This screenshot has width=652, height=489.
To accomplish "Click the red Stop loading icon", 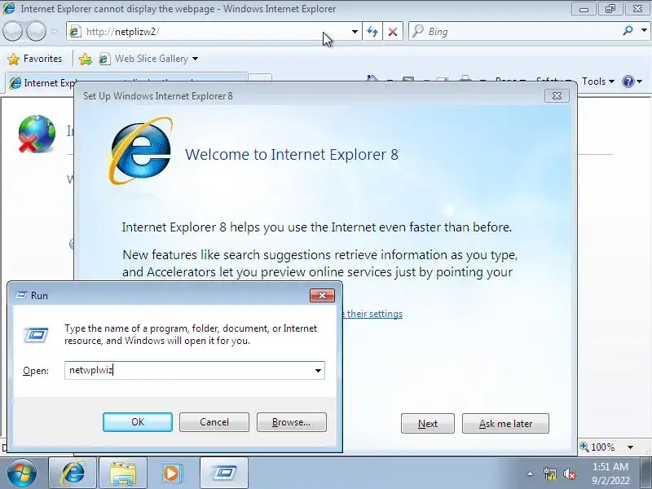I will click(393, 32).
